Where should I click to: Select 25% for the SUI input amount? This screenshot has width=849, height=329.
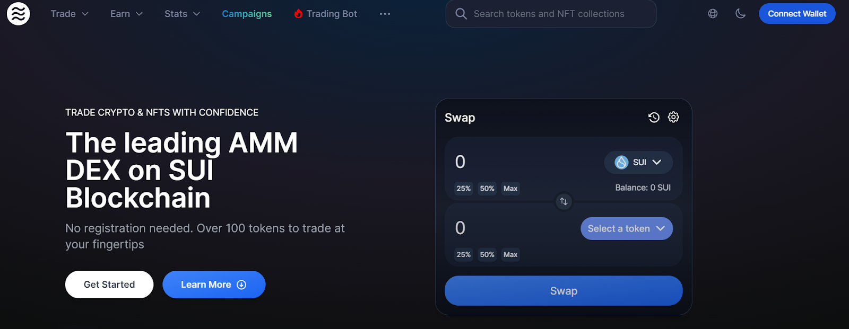[x=464, y=189]
